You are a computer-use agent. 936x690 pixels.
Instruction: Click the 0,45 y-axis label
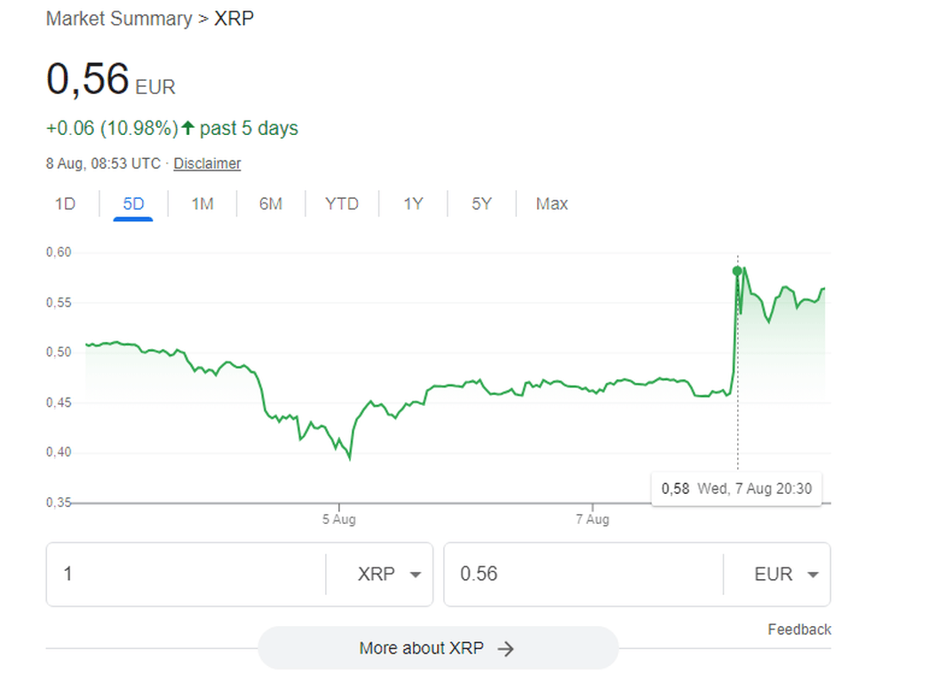[x=59, y=403]
